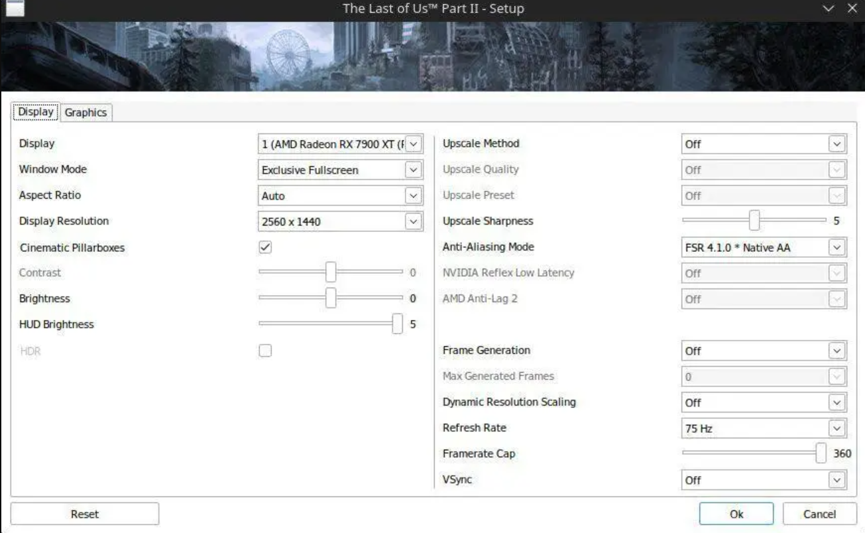The image size is (865, 533).
Task: Uncheck the Cinematic Pillarboxes checkbox
Action: (x=265, y=247)
